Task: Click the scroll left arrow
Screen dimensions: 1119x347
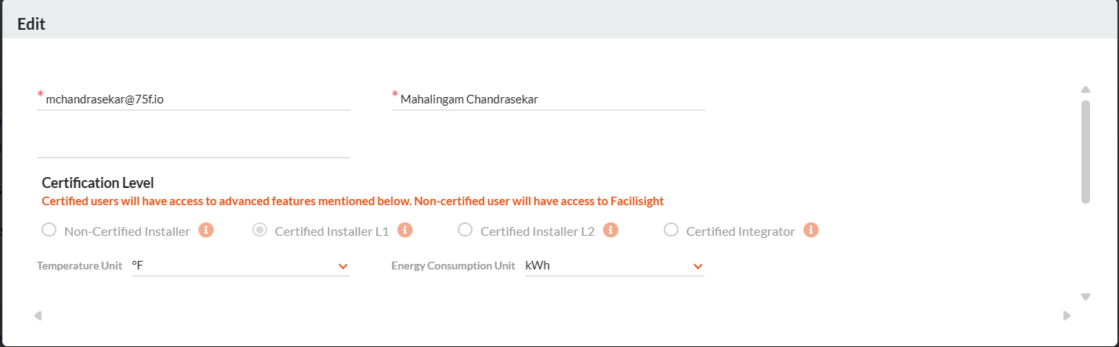Action: [x=38, y=316]
